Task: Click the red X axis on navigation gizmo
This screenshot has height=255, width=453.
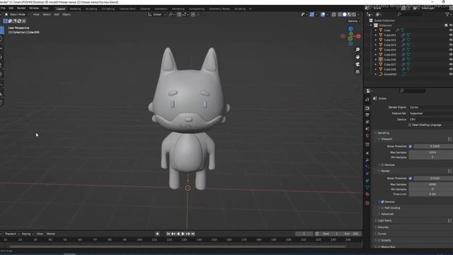Action: coord(359,36)
